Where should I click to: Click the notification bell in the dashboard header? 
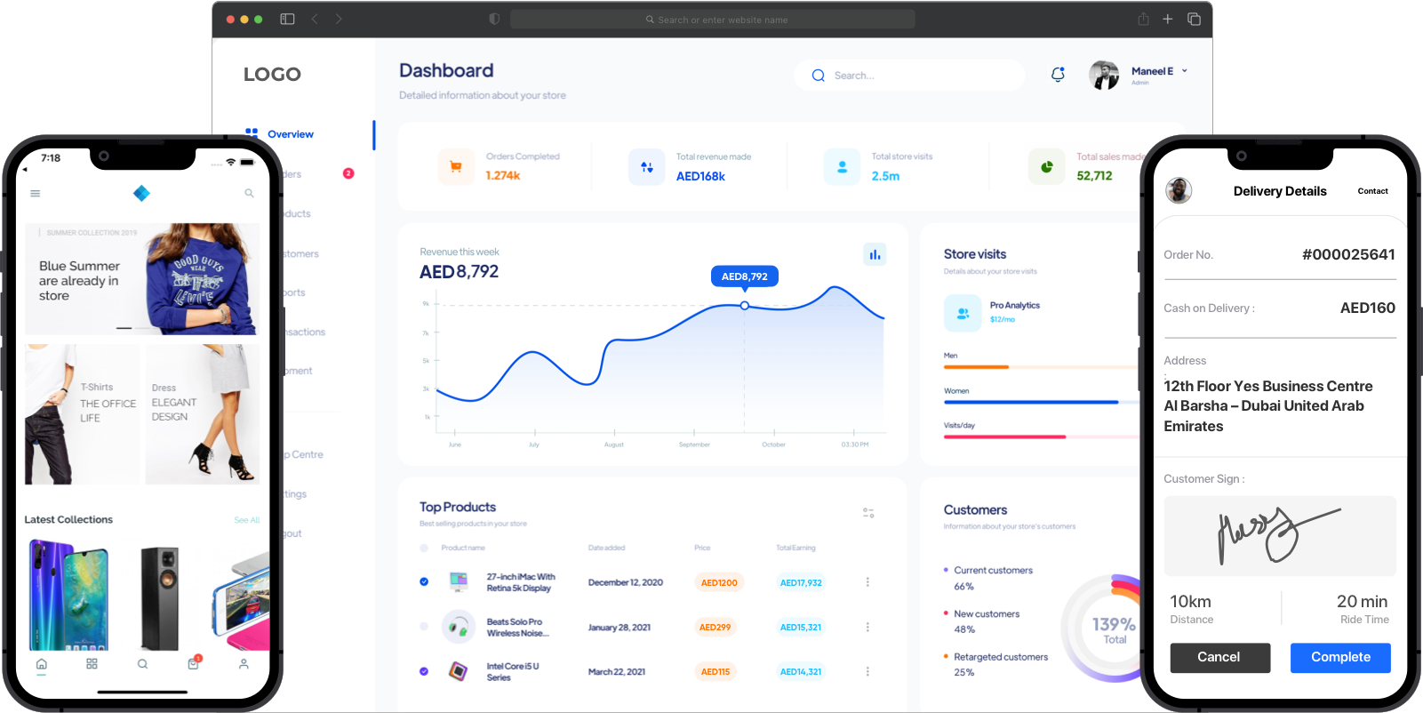[x=1058, y=75]
